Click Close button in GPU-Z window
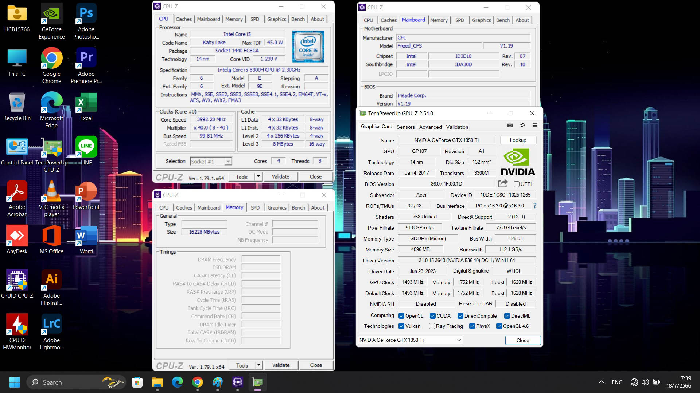Viewport: 700px width, 393px height. [522, 340]
